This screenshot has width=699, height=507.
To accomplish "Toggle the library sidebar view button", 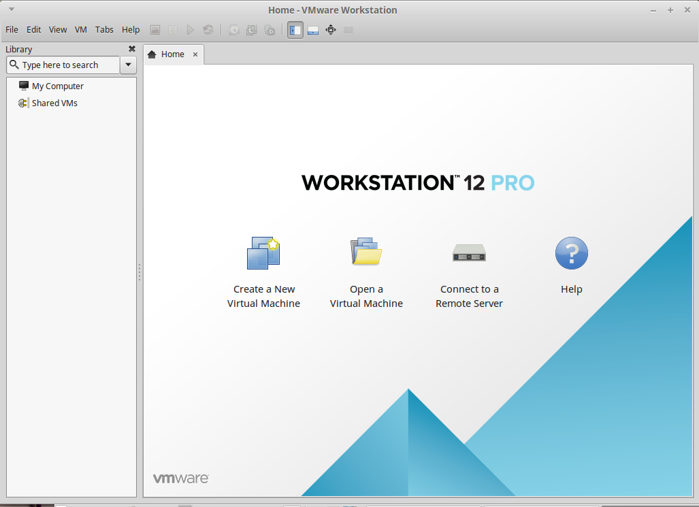I will click(x=295, y=30).
